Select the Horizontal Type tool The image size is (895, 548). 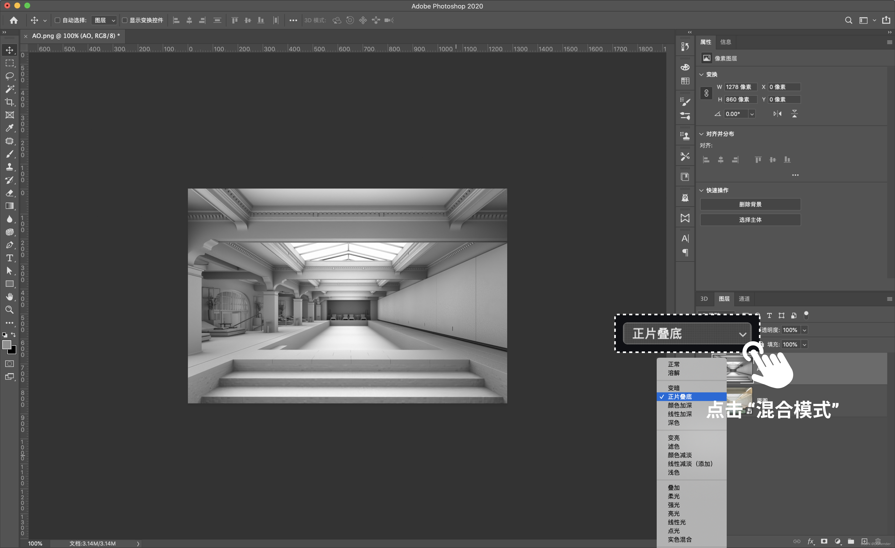[10, 258]
